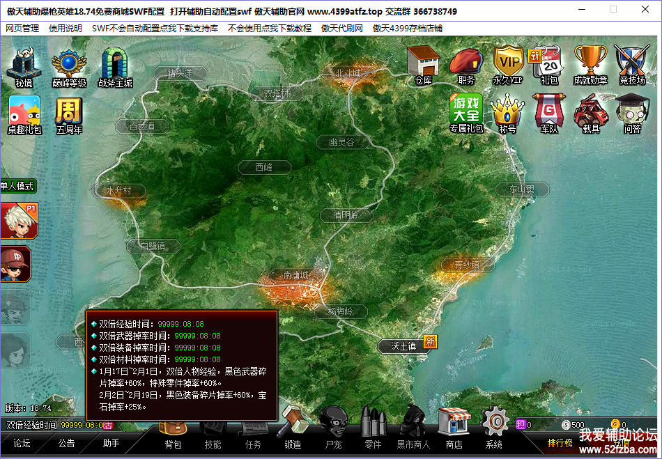Open the 仓库 warehouse icon

pyautogui.click(x=423, y=64)
